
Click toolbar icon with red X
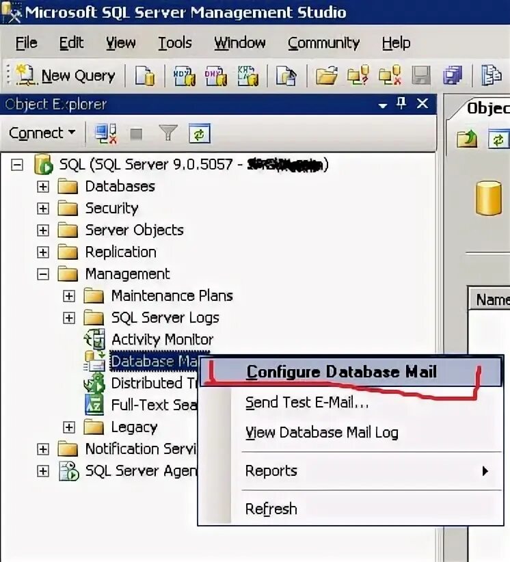(x=390, y=76)
